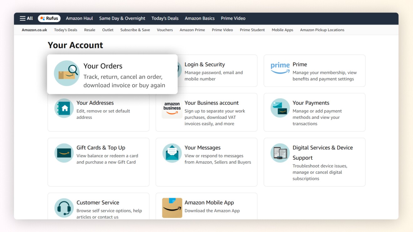The height and width of the screenshot is (232, 413).
Task: Open the Your Messages envelope icon
Action: [172, 153]
